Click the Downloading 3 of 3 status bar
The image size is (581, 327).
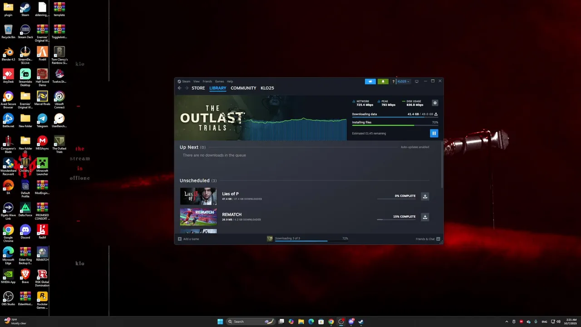[307, 238]
